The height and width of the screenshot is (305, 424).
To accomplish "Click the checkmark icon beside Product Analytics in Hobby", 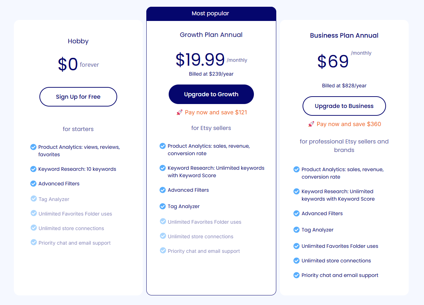I will click(x=33, y=146).
